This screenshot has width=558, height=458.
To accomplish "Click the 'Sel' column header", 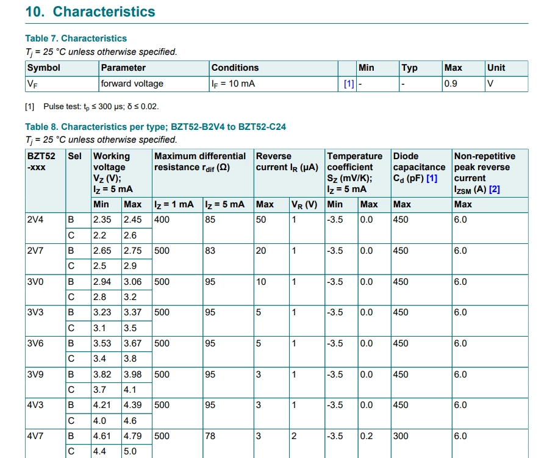I will tap(78, 181).
